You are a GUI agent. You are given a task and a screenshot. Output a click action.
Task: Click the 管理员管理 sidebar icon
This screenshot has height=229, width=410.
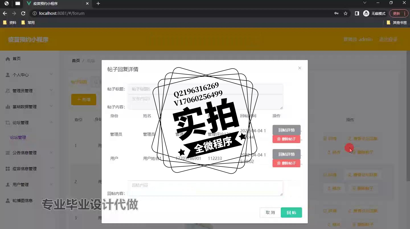[x=8, y=91]
